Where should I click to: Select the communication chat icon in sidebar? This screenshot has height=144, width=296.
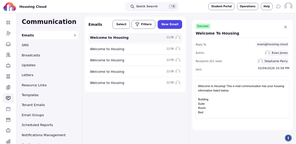click(x=8, y=98)
